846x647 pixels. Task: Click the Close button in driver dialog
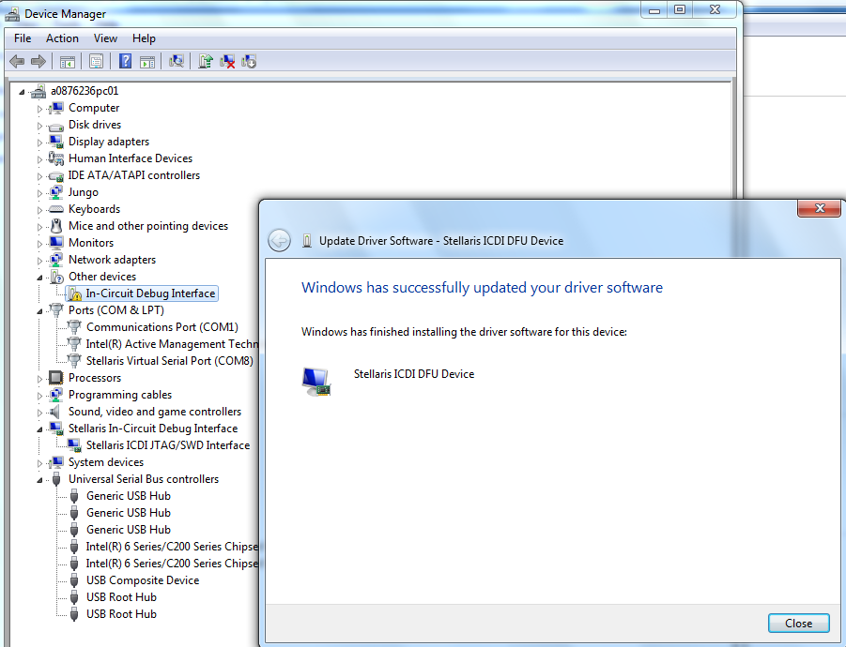pos(798,623)
